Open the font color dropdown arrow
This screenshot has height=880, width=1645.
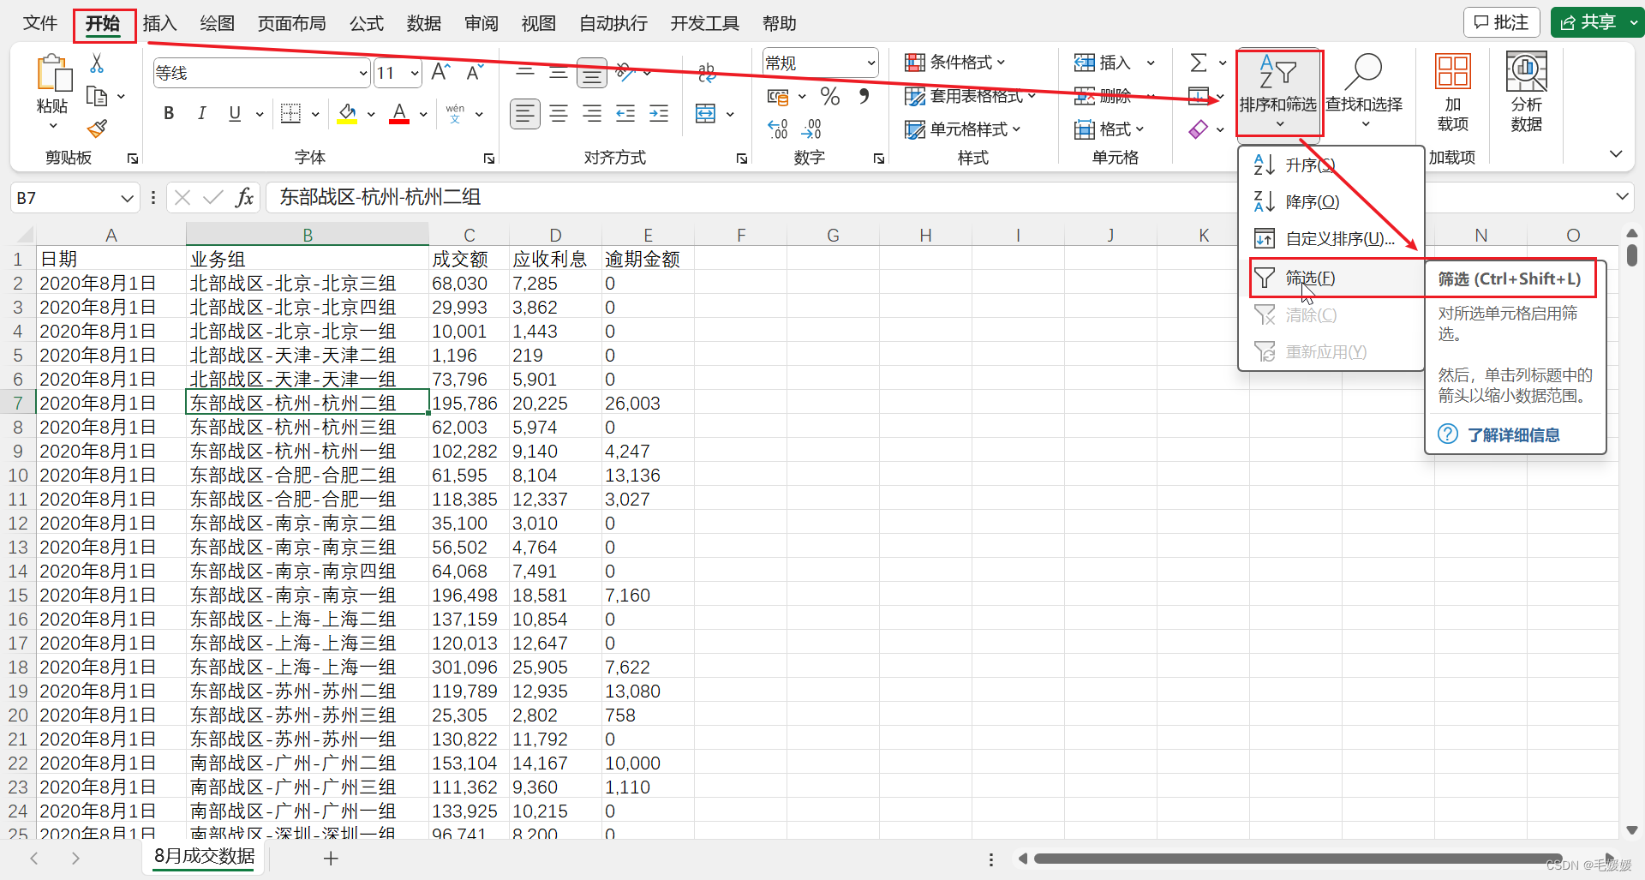coord(423,114)
